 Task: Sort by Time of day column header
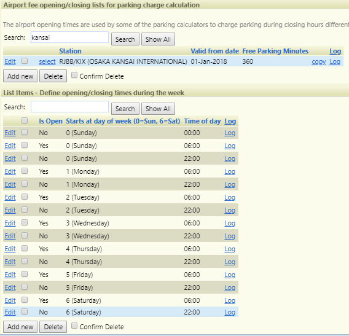tap(202, 121)
